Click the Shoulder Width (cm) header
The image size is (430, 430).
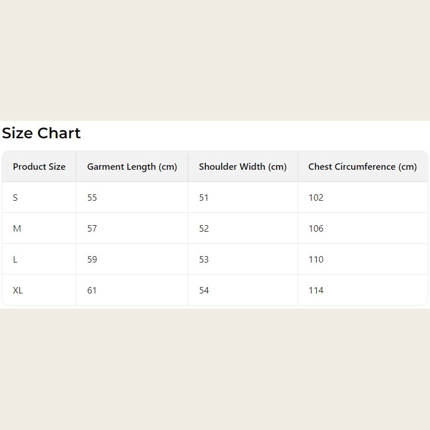tap(243, 167)
